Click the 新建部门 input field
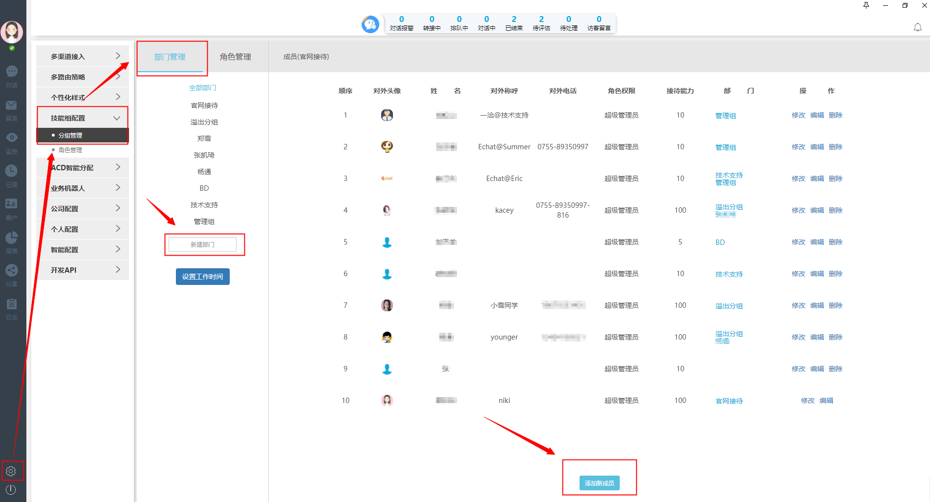The height and width of the screenshot is (502, 930). (202, 244)
